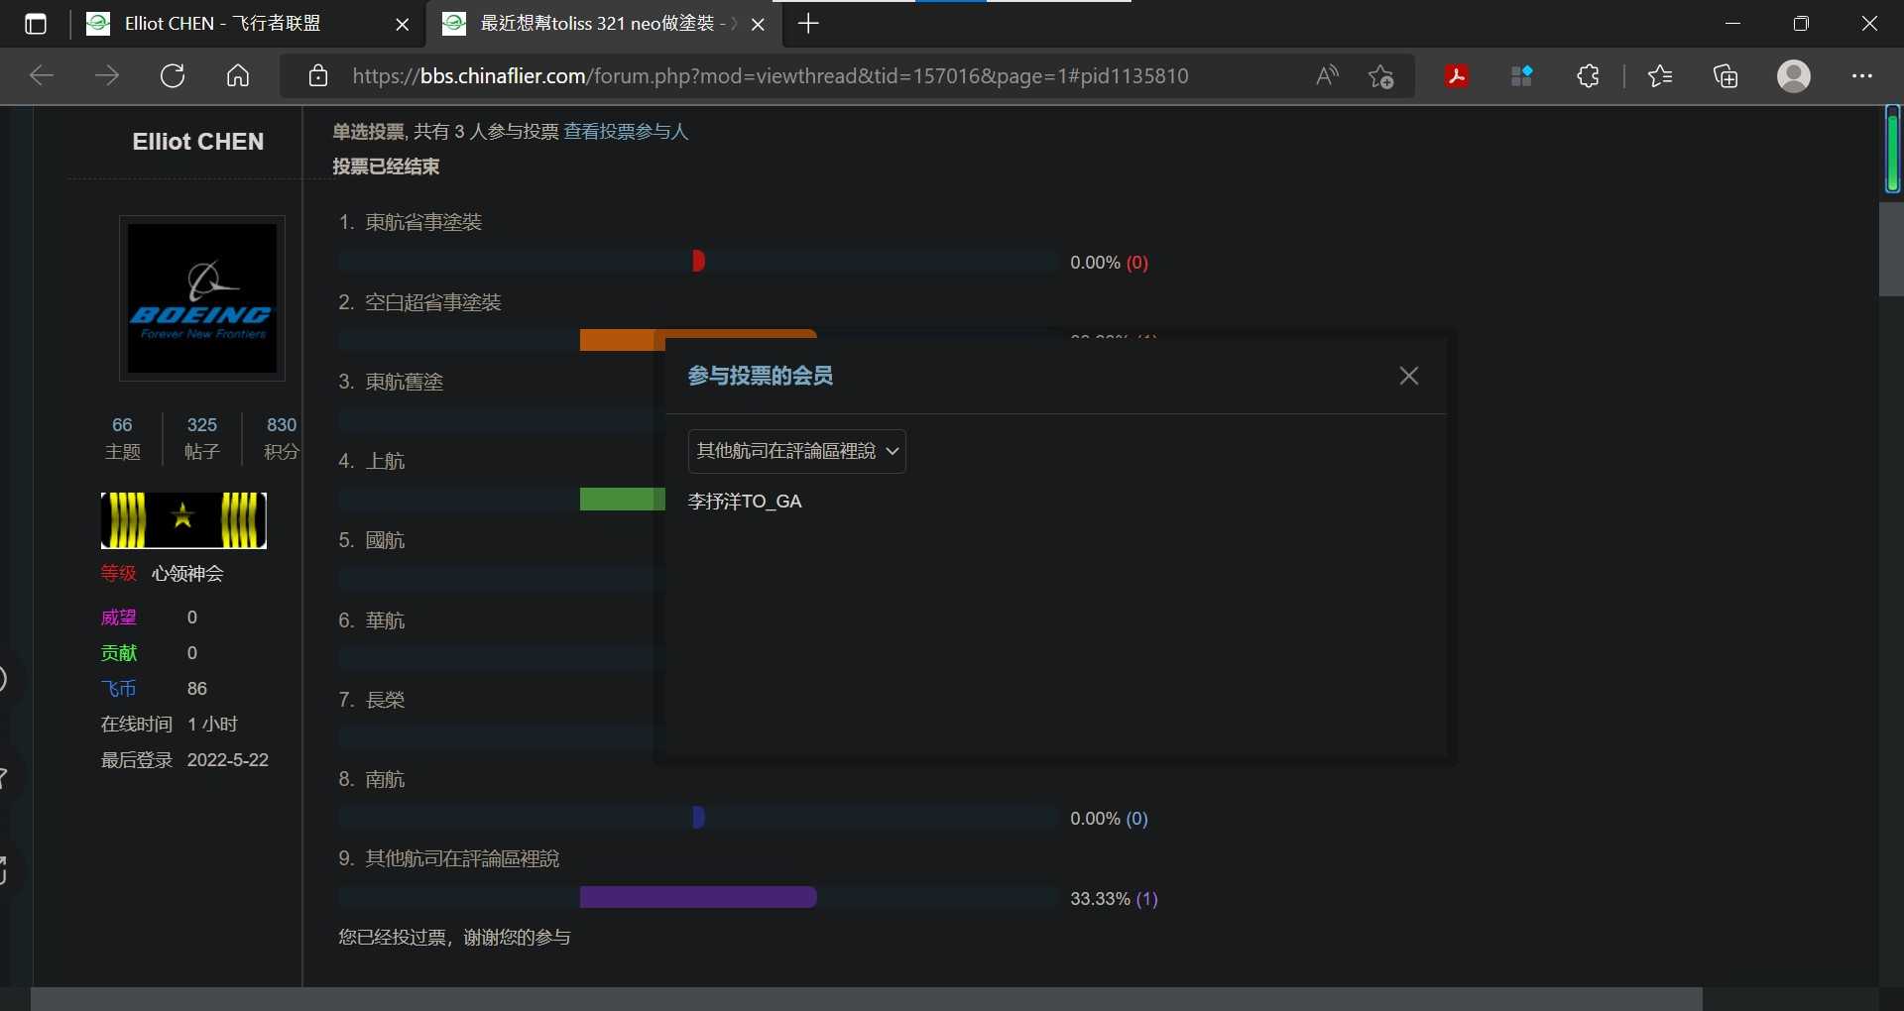Open the Favorites list icon

(1660, 76)
